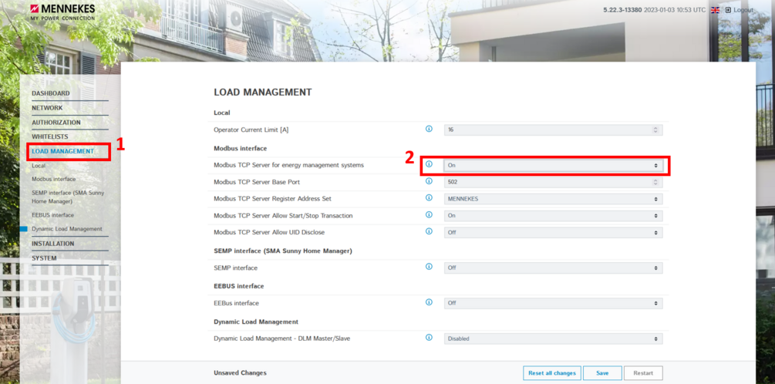Toggle the EEBus interface On/Off selector
This screenshot has height=384, width=775.
[x=552, y=303]
